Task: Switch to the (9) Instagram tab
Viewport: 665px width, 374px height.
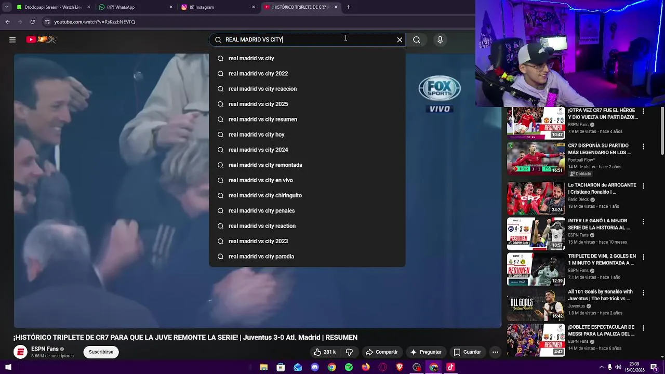Action: [218, 7]
